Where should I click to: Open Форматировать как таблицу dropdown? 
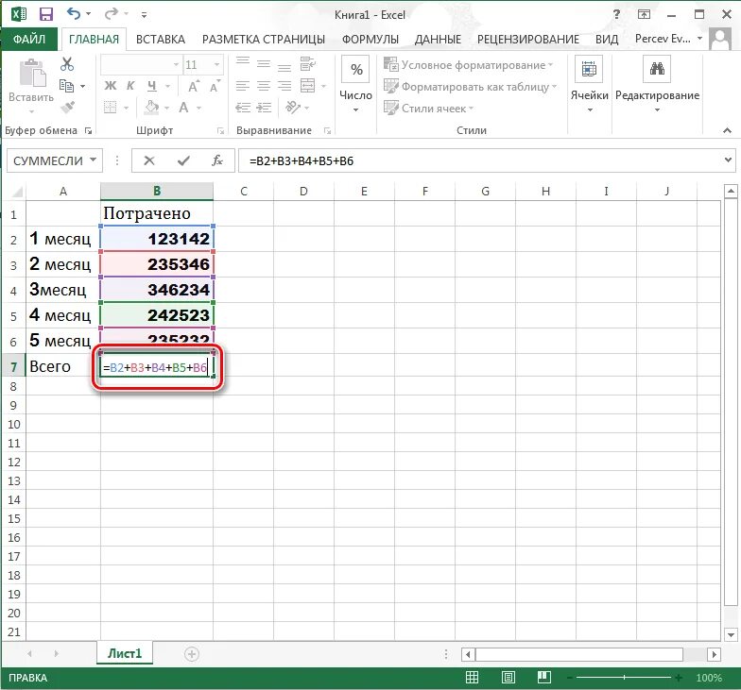[x=471, y=87]
